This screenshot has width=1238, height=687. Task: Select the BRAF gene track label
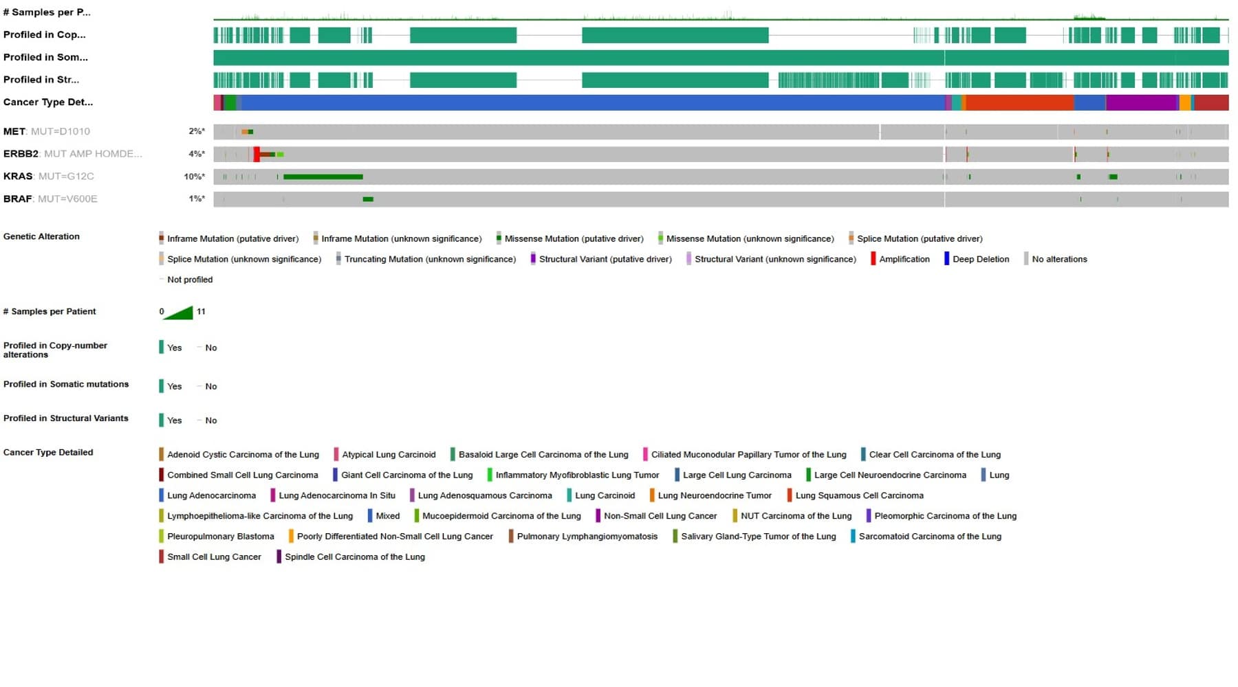click(18, 199)
